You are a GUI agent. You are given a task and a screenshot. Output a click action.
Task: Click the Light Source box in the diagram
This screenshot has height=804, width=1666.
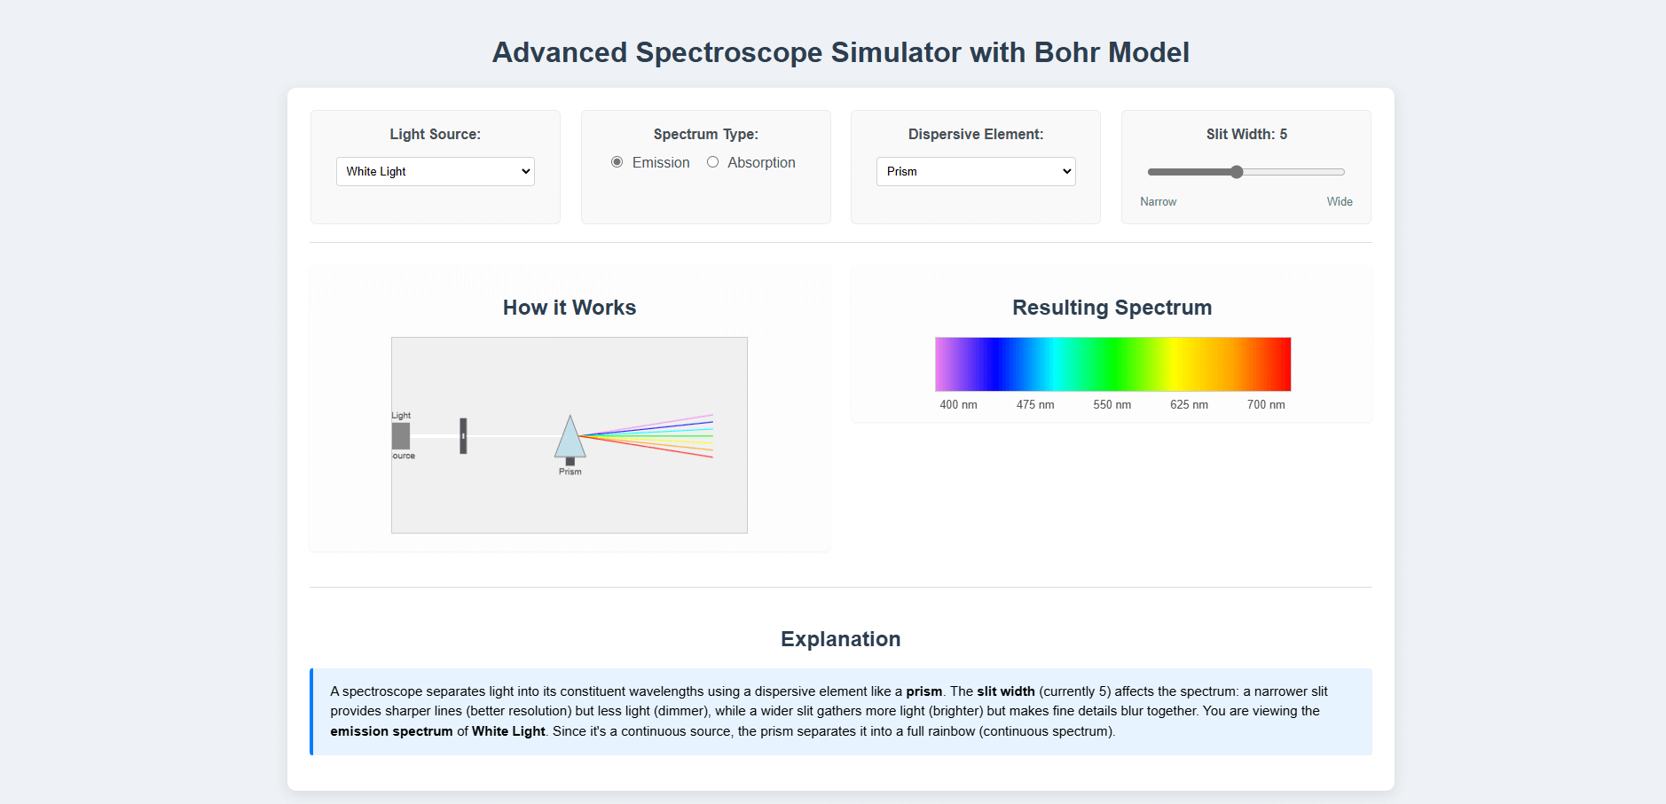coord(401,436)
